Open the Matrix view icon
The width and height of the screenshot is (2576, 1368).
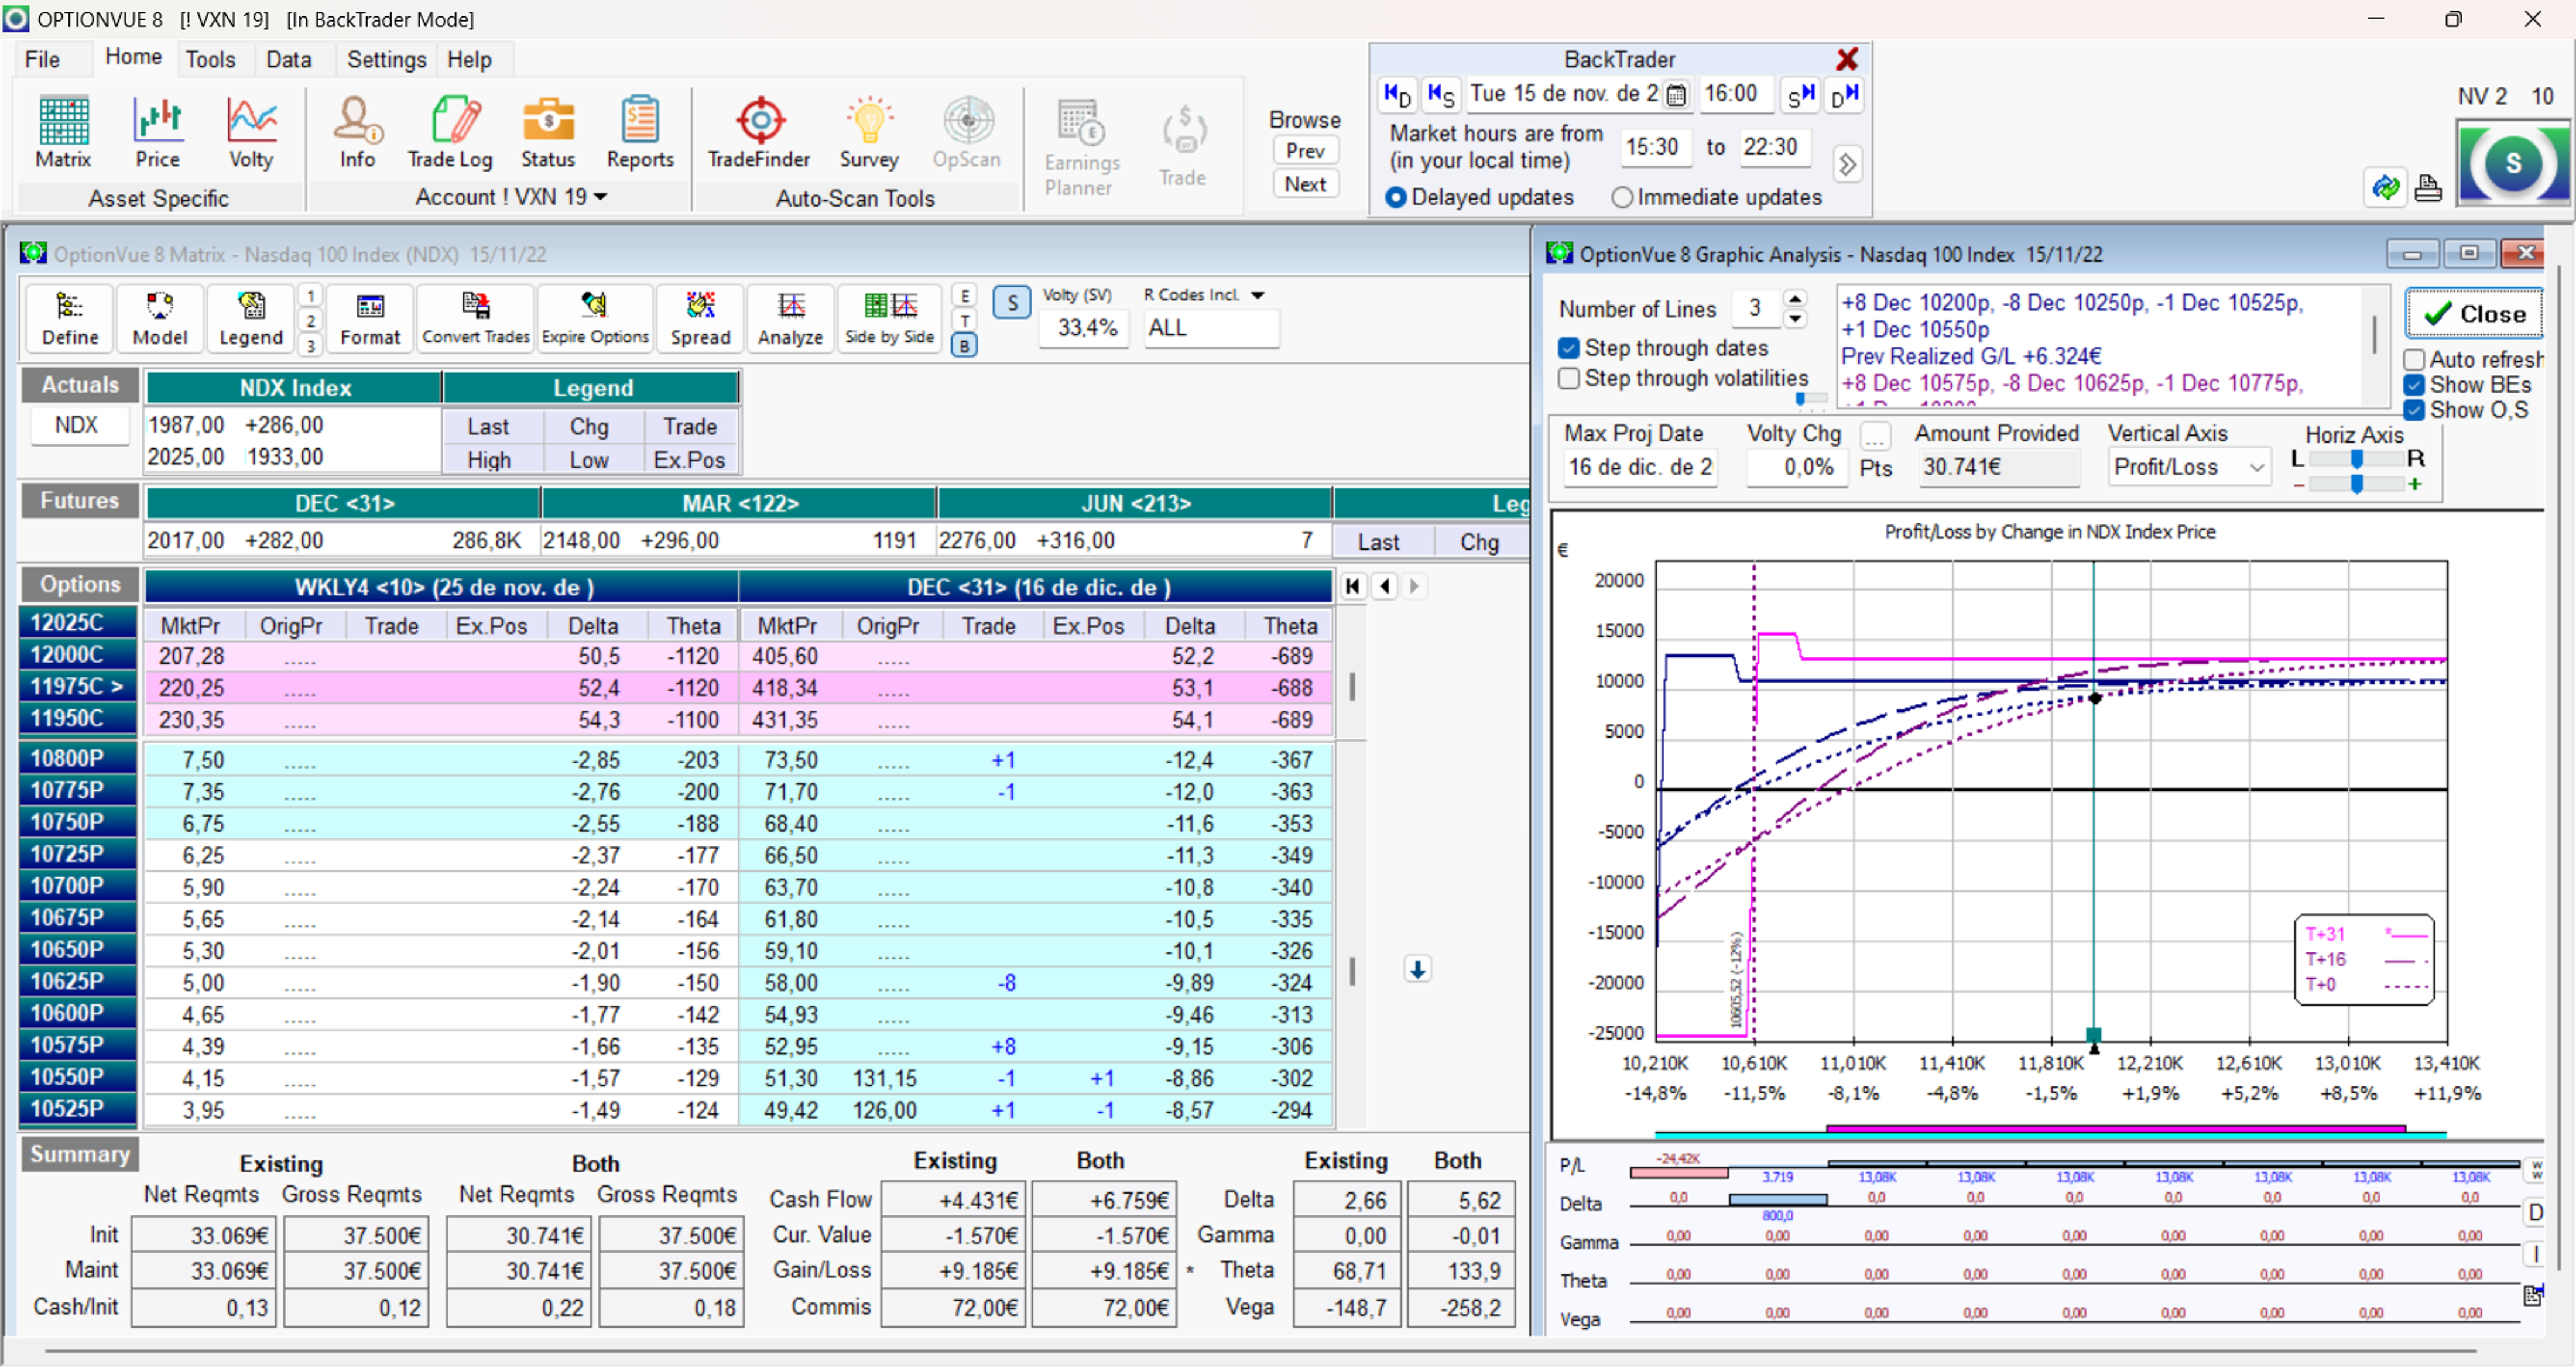[63, 133]
